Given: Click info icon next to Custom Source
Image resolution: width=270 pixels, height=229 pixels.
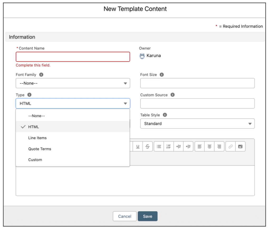Looking at the screenshot, I should click(172, 95).
